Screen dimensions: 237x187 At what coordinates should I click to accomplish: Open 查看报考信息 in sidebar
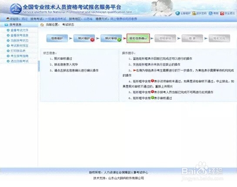tap(20, 35)
